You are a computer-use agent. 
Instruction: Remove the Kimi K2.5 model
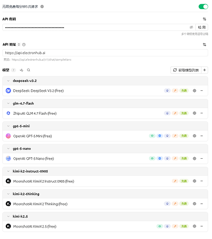tap(201, 226)
